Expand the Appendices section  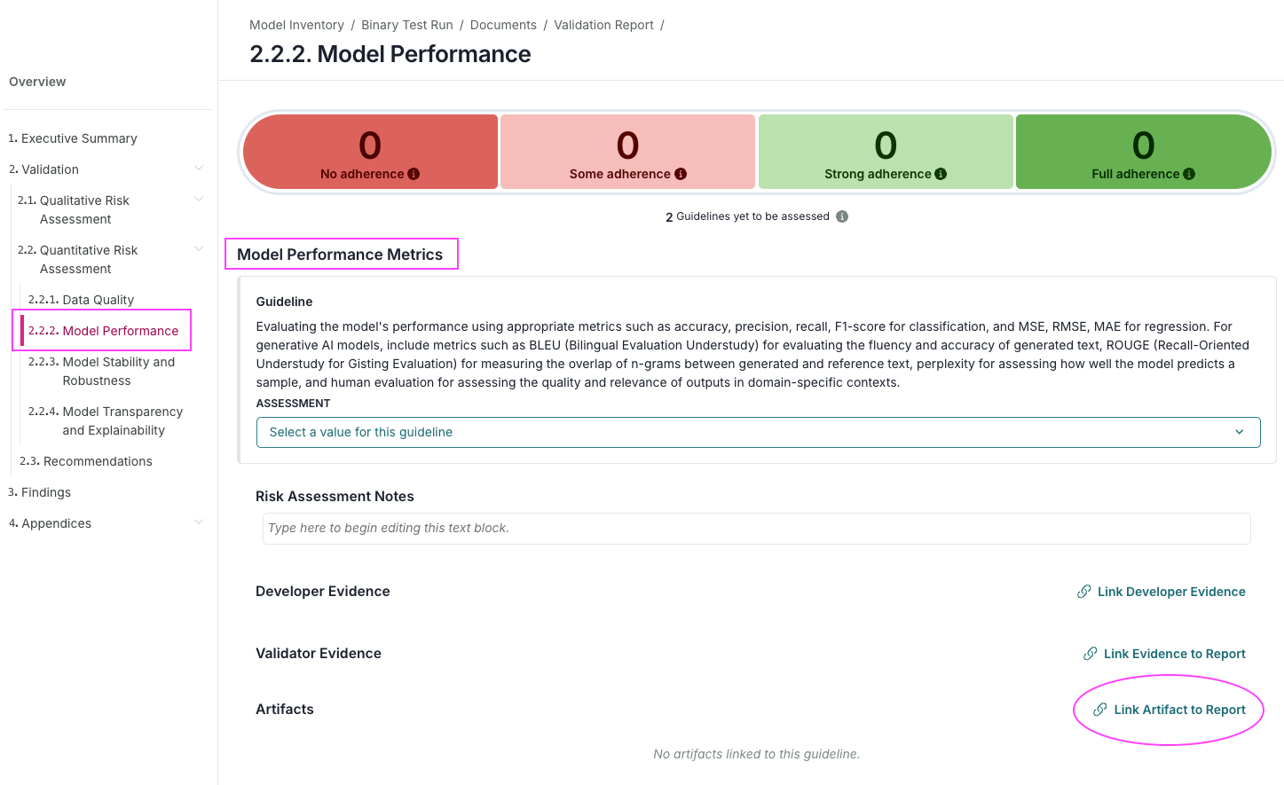[x=199, y=522]
